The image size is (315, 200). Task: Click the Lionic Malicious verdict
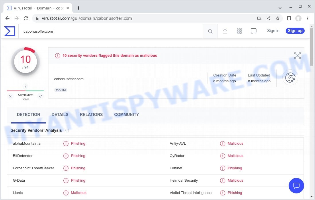pyautogui.click(x=79, y=193)
